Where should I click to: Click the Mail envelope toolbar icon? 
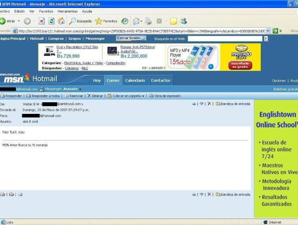pos(136,21)
